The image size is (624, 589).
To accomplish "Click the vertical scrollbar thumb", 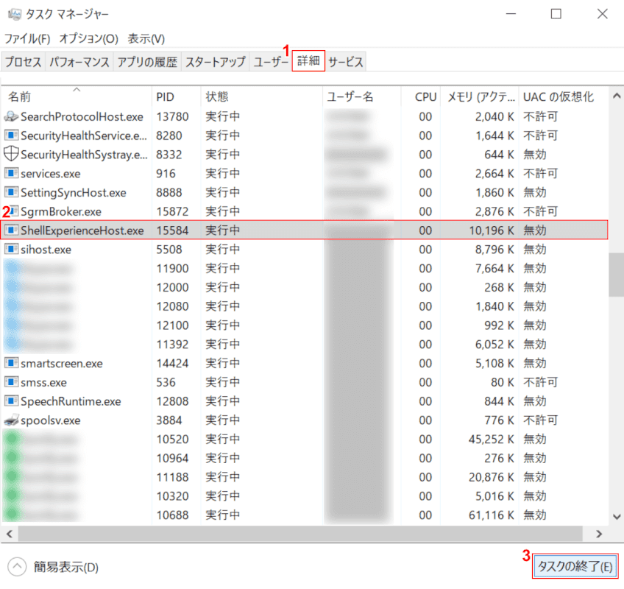I will 617,275.
